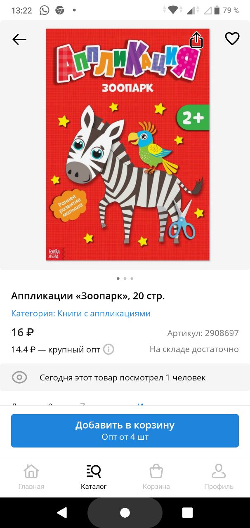The image size is (250, 528).
Task: Tap product title Аппликации «Зоопарк»
Action: (x=88, y=296)
